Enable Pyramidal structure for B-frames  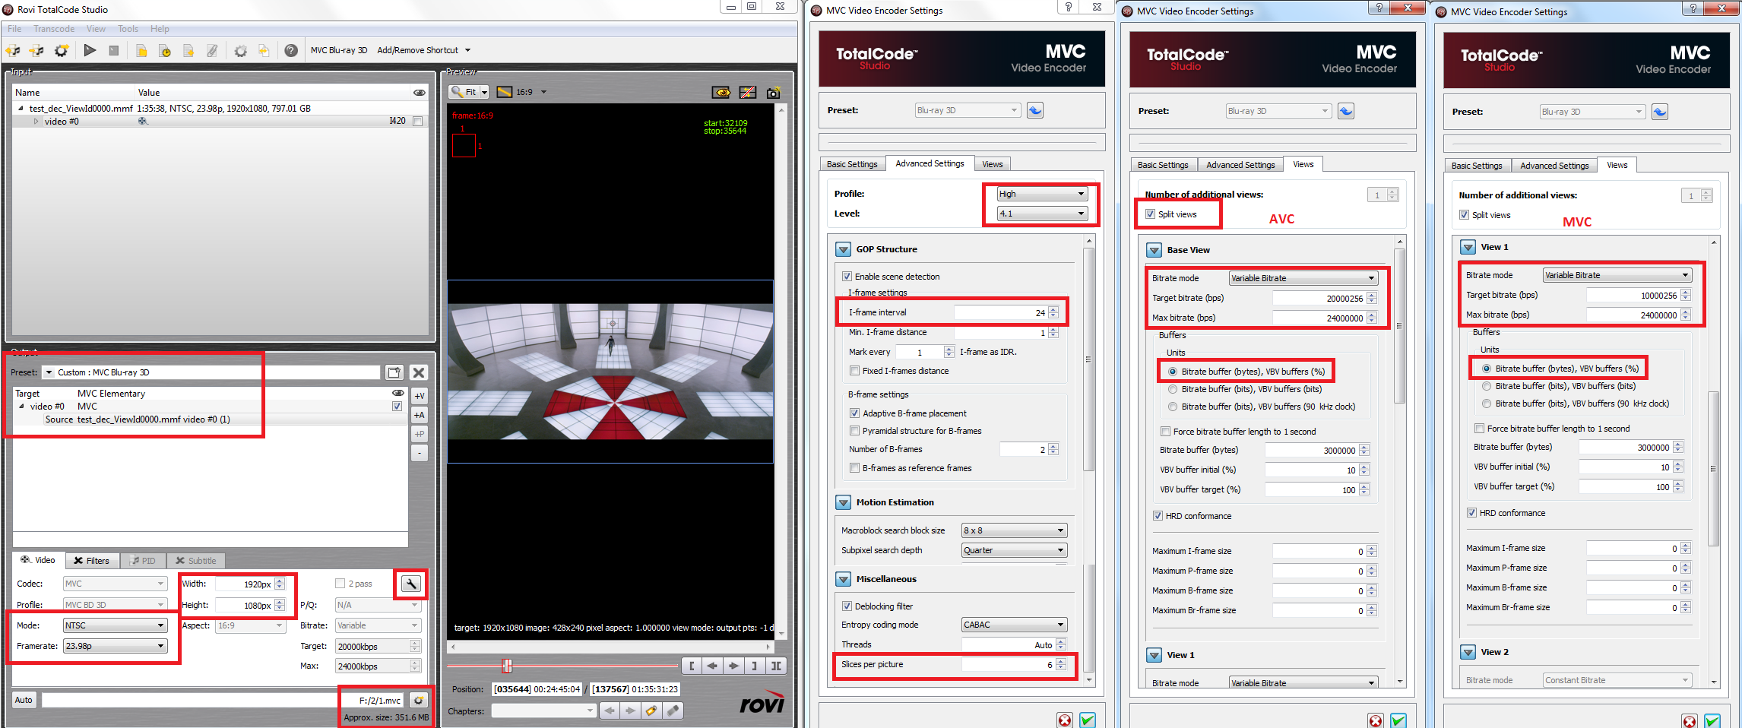854,431
